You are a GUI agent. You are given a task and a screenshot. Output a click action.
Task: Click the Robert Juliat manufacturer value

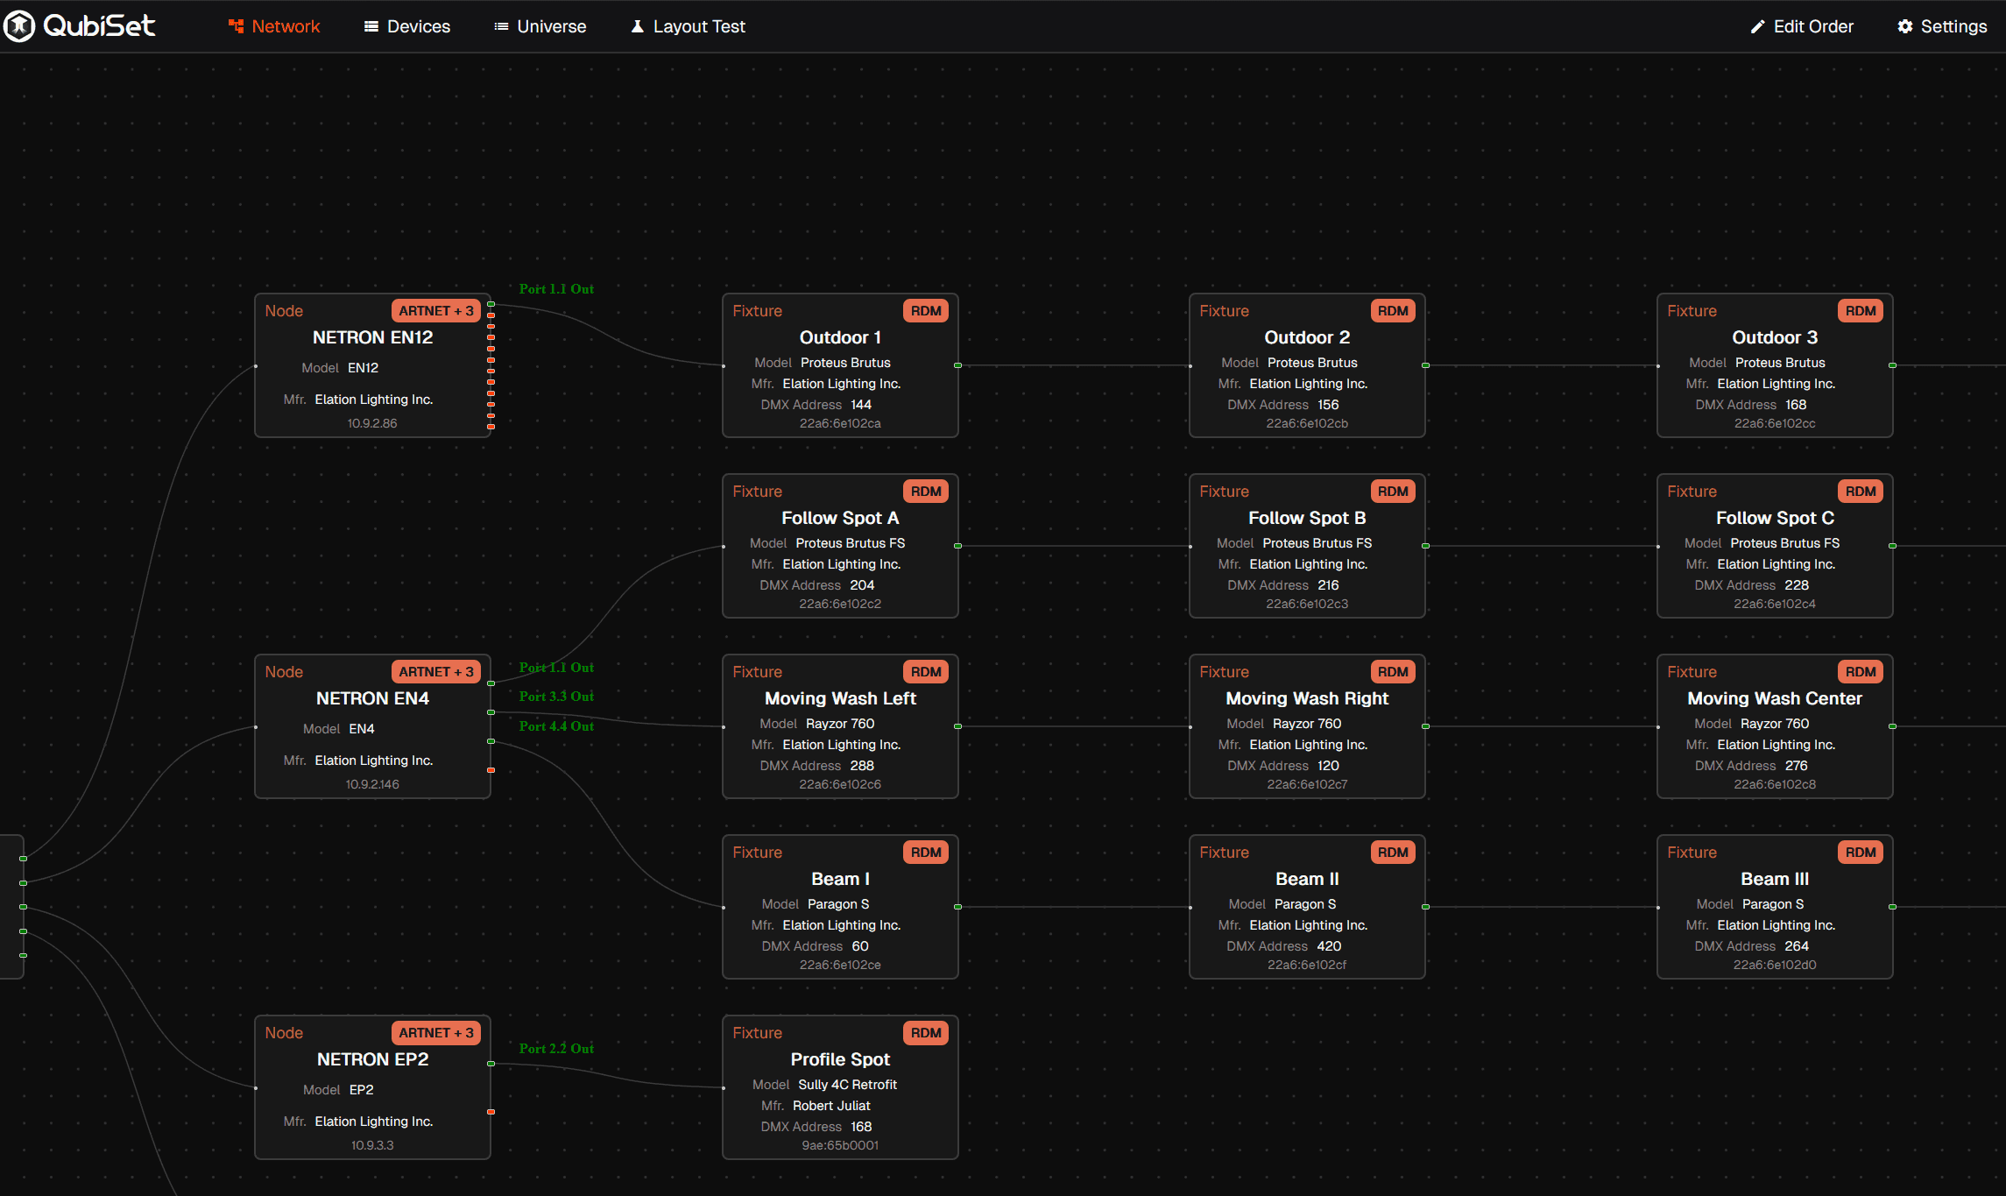click(x=831, y=1106)
